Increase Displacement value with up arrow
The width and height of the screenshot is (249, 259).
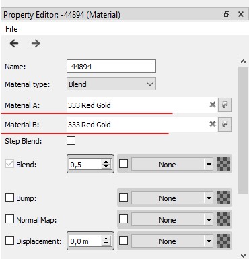[x=106, y=239]
